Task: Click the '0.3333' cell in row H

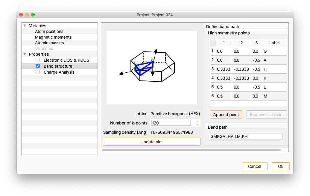Action: (224, 69)
